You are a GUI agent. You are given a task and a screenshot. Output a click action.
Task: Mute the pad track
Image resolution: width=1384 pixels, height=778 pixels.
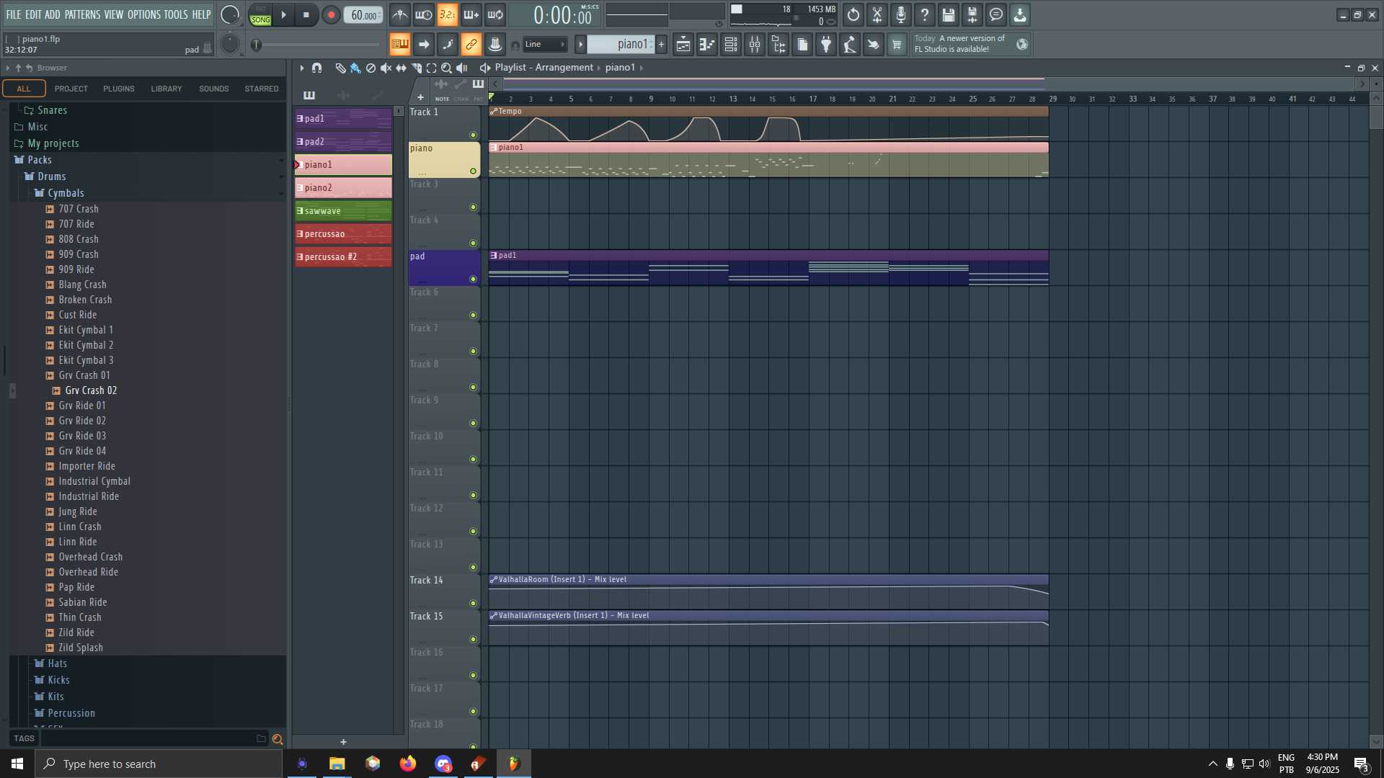click(x=473, y=280)
